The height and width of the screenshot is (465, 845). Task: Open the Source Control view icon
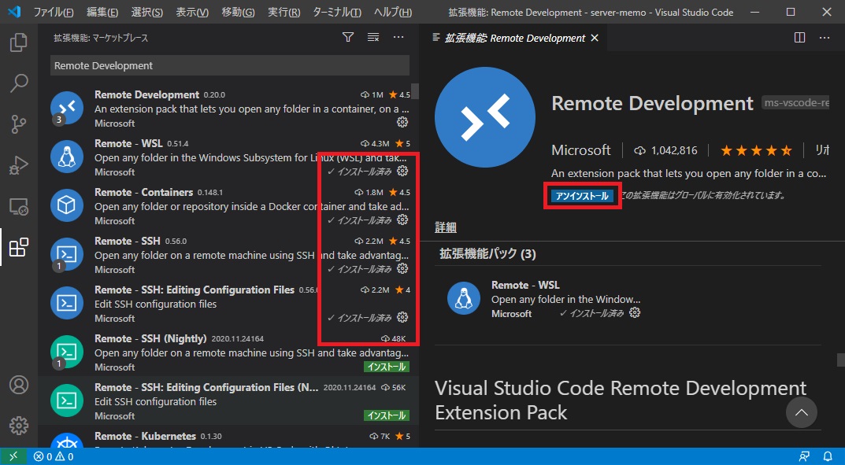(x=19, y=124)
